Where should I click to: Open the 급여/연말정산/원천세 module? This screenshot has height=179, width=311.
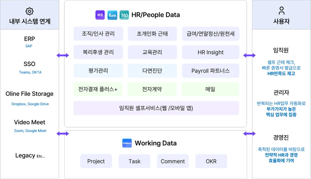[x=211, y=34]
